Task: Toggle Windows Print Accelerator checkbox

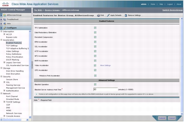Action: (95, 76)
